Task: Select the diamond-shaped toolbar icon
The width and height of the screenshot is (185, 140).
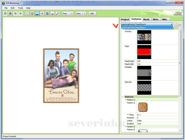Action: (20, 13)
